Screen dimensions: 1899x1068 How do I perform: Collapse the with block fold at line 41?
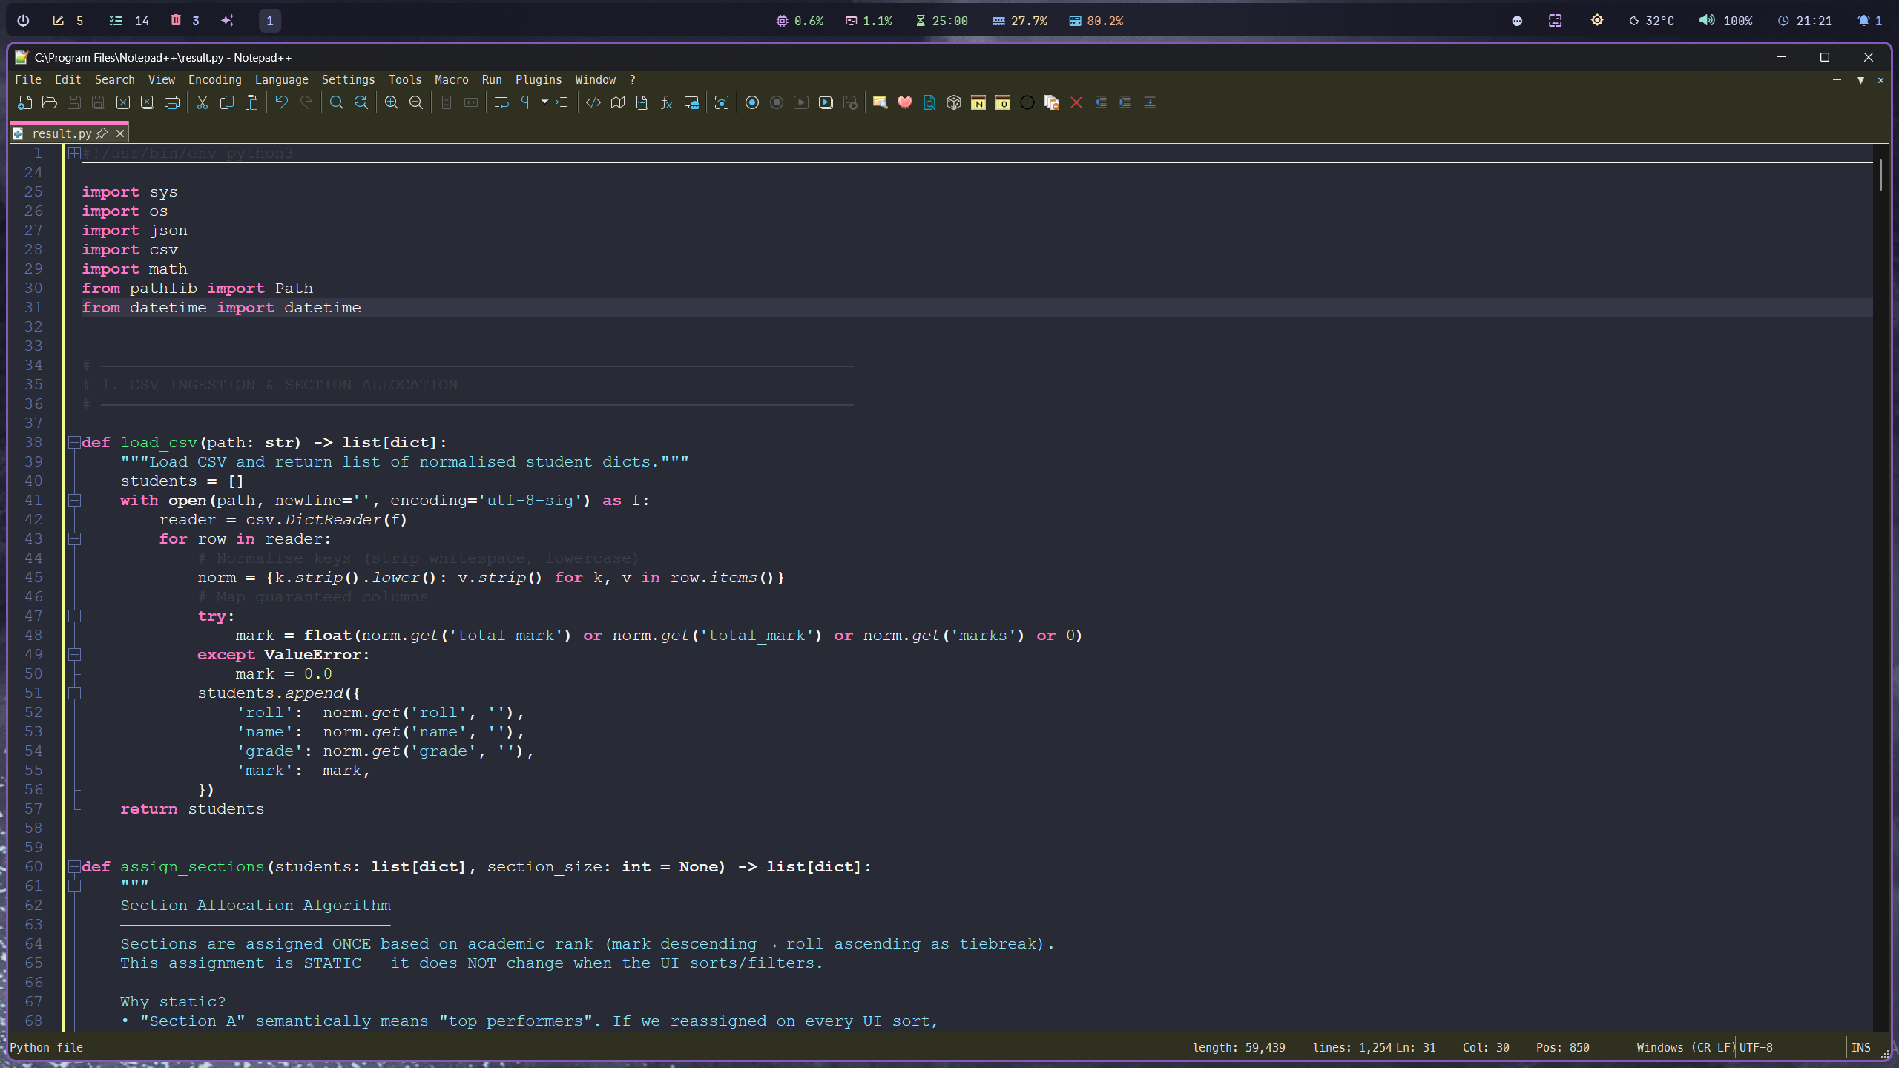pos(74,500)
